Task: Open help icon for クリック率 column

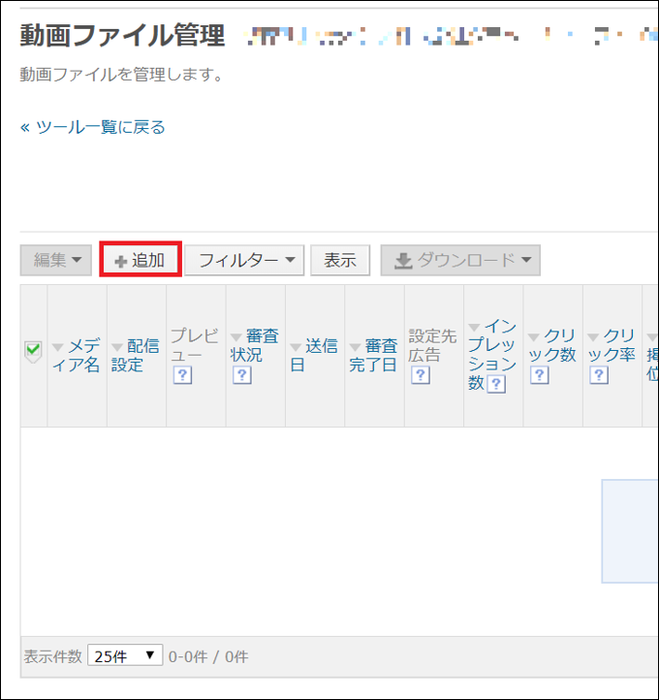Action: 599,375
